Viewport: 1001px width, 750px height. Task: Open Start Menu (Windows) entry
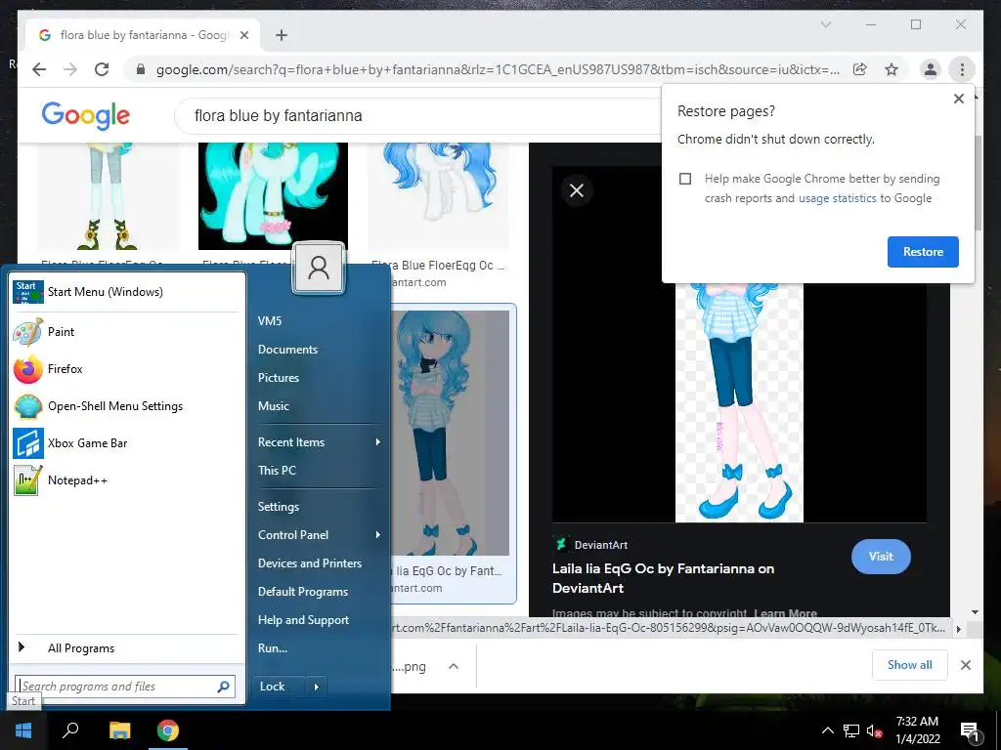point(126,291)
